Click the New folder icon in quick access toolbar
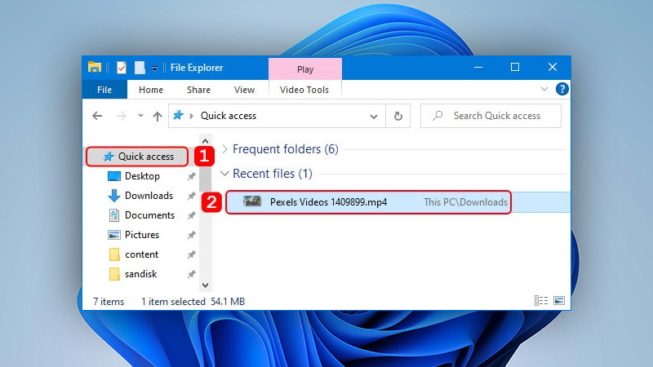 [140, 68]
